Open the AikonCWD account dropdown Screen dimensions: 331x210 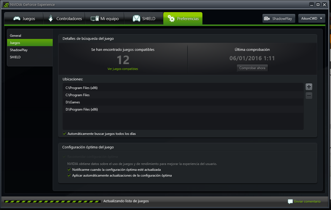312,19
